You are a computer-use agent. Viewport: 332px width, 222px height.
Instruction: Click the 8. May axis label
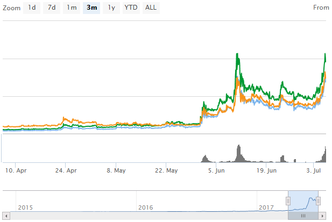(116, 170)
